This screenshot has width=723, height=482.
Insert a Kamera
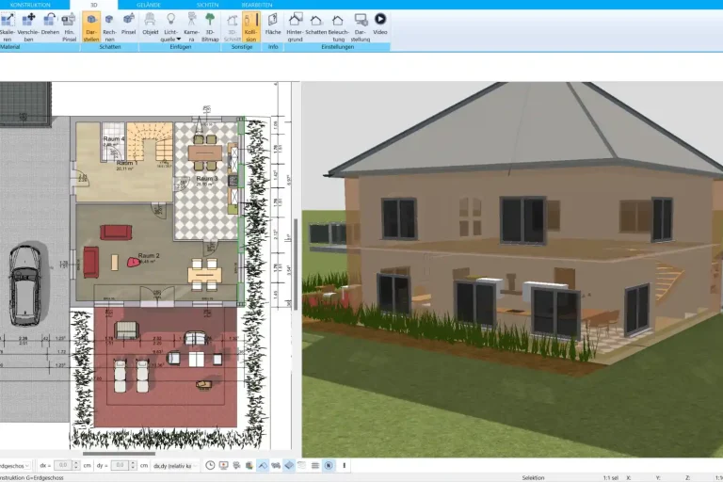coord(191,27)
